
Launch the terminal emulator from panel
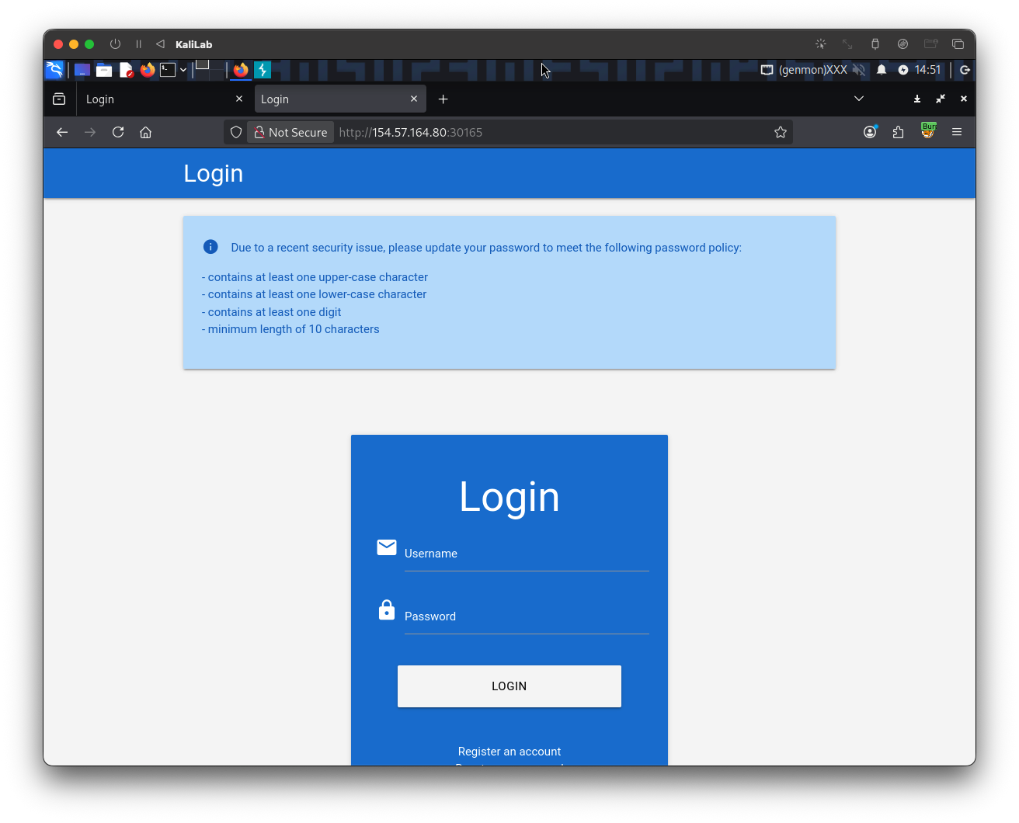(x=168, y=70)
